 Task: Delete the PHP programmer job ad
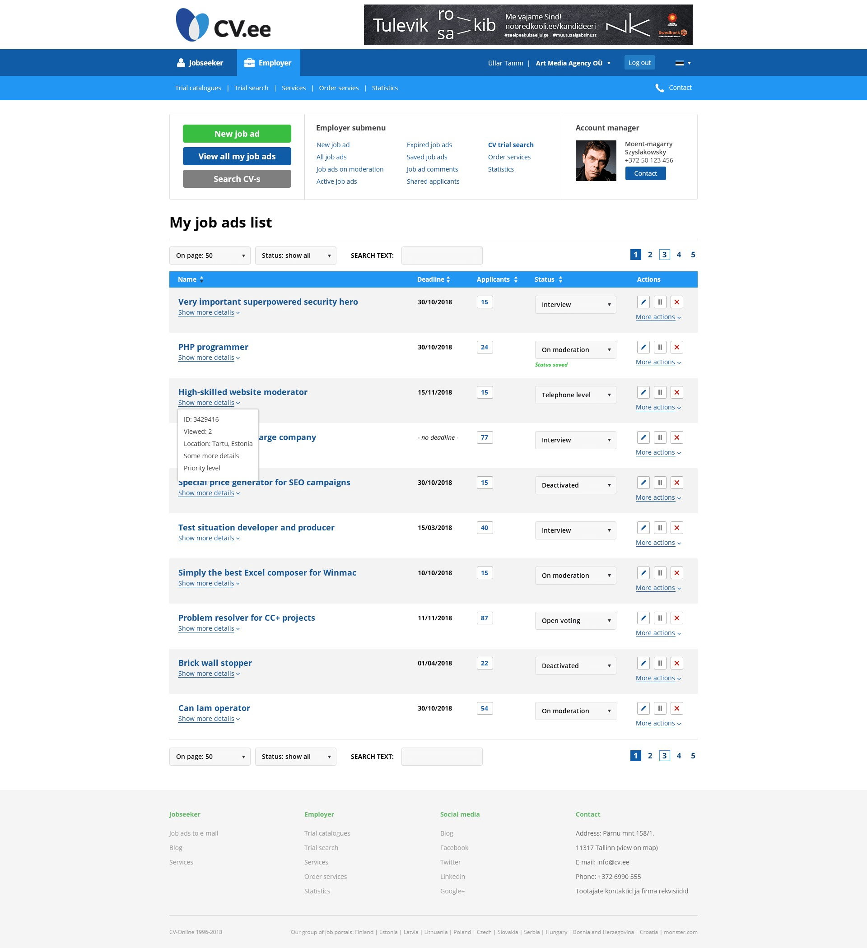point(676,347)
